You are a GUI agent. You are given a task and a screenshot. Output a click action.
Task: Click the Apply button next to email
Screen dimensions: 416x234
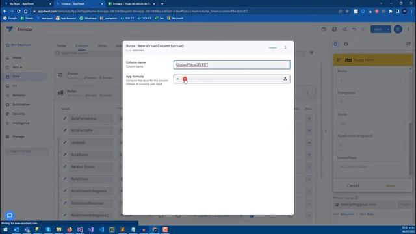[x=405, y=205]
